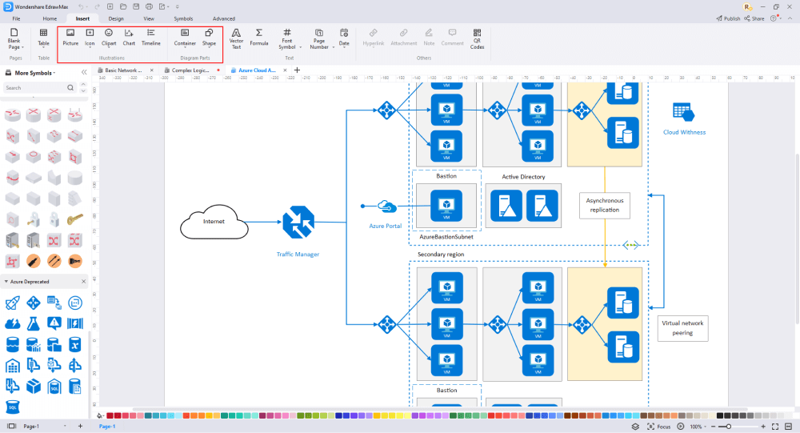
Task: Print the diagram with the printer icon
Action: point(149,6)
